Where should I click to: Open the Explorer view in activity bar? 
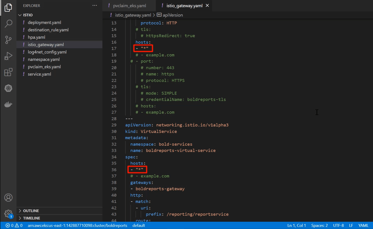pos(8,8)
